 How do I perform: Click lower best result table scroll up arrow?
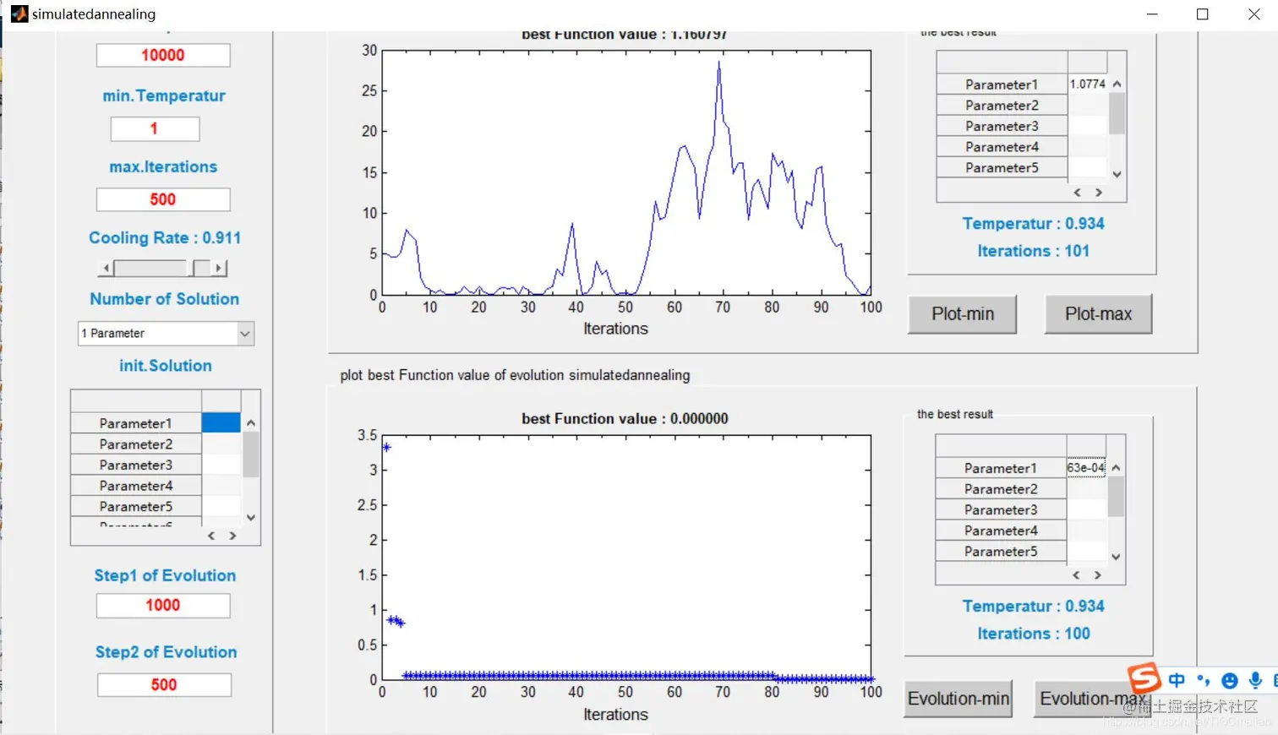tap(1117, 468)
